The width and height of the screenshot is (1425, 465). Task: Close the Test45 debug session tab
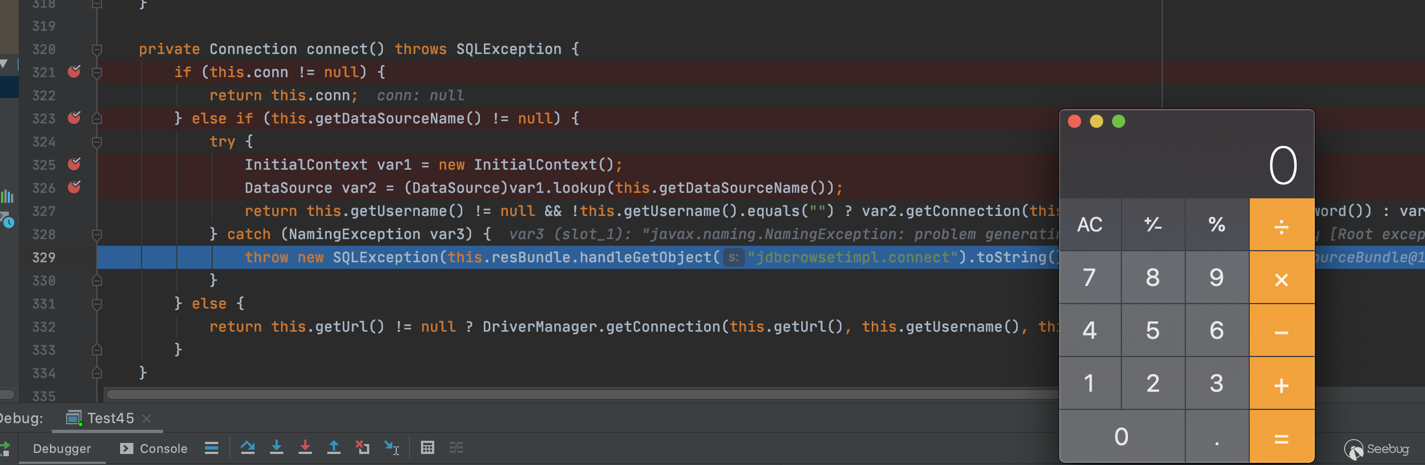coord(147,419)
